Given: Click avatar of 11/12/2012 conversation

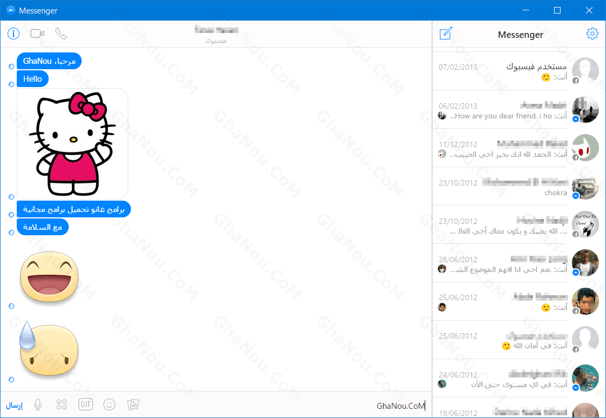Looking at the screenshot, I should point(585,148).
